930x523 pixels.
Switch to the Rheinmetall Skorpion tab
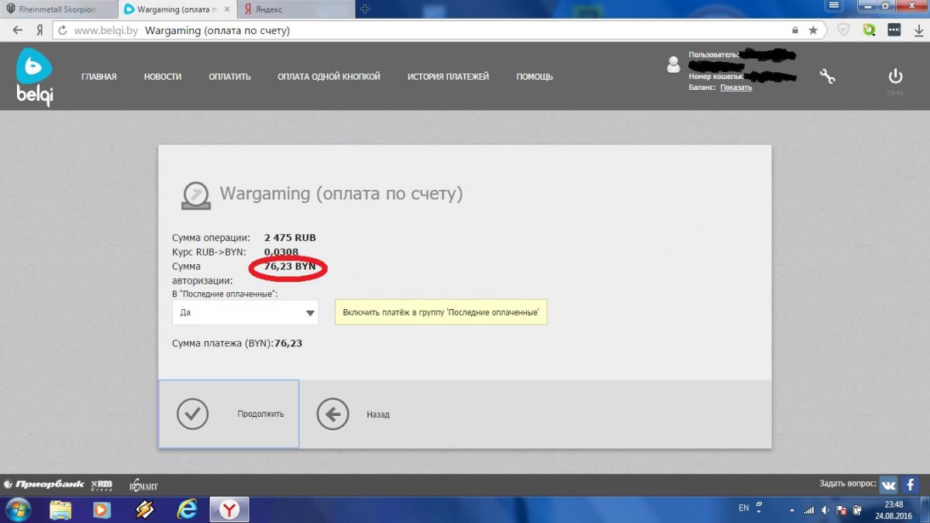(59, 9)
